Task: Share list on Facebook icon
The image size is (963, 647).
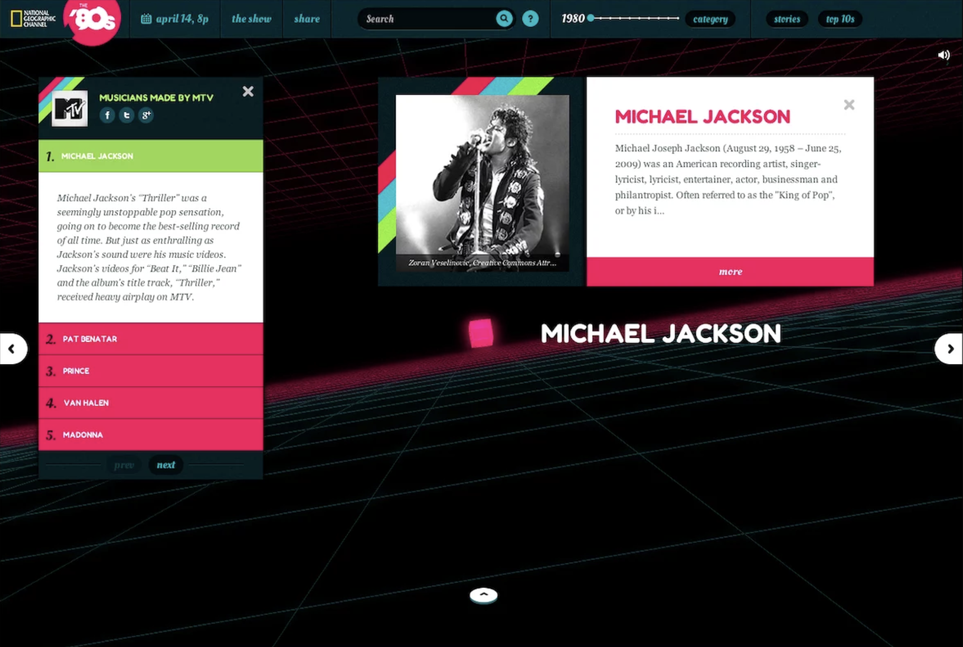Action: [x=107, y=115]
